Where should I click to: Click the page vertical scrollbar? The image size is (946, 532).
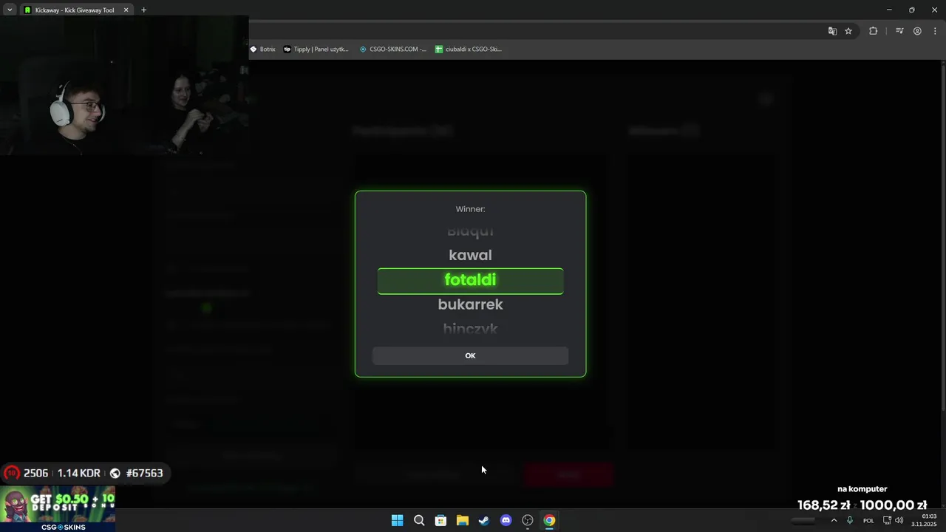point(942,236)
